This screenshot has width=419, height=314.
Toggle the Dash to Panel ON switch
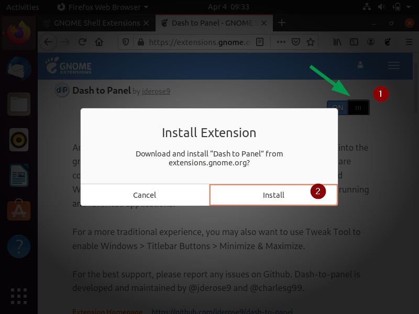[348, 108]
